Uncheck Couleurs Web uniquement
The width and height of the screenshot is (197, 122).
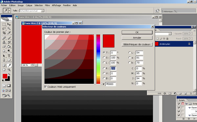(x=46, y=87)
